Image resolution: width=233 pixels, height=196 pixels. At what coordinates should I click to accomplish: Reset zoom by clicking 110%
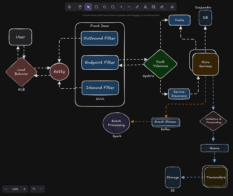(15, 189)
